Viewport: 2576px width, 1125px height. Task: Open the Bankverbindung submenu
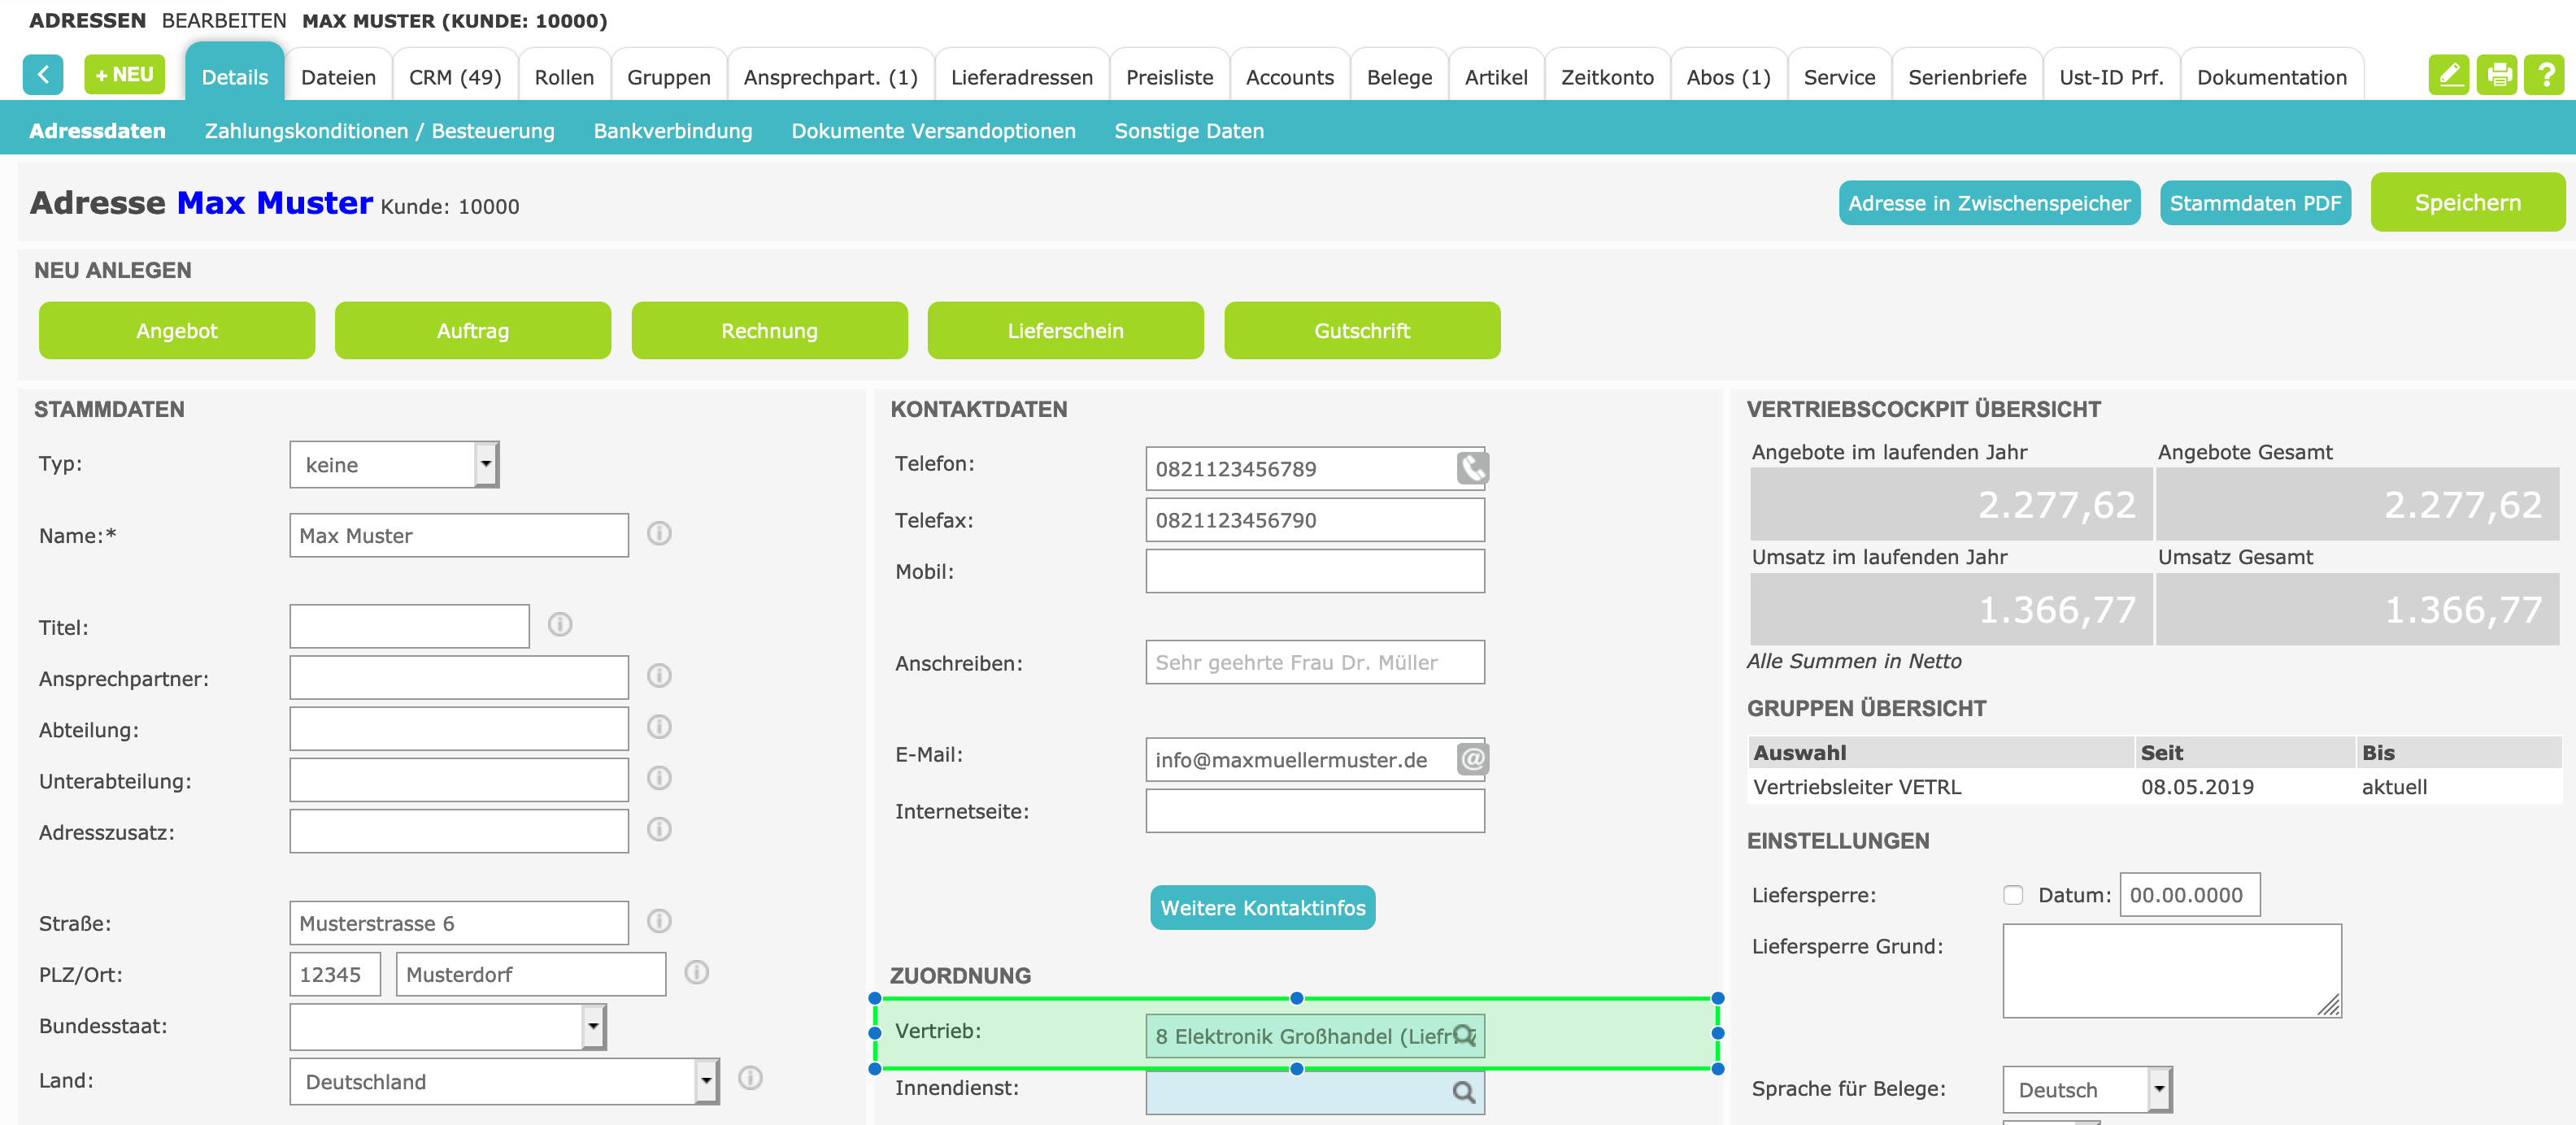(x=672, y=131)
